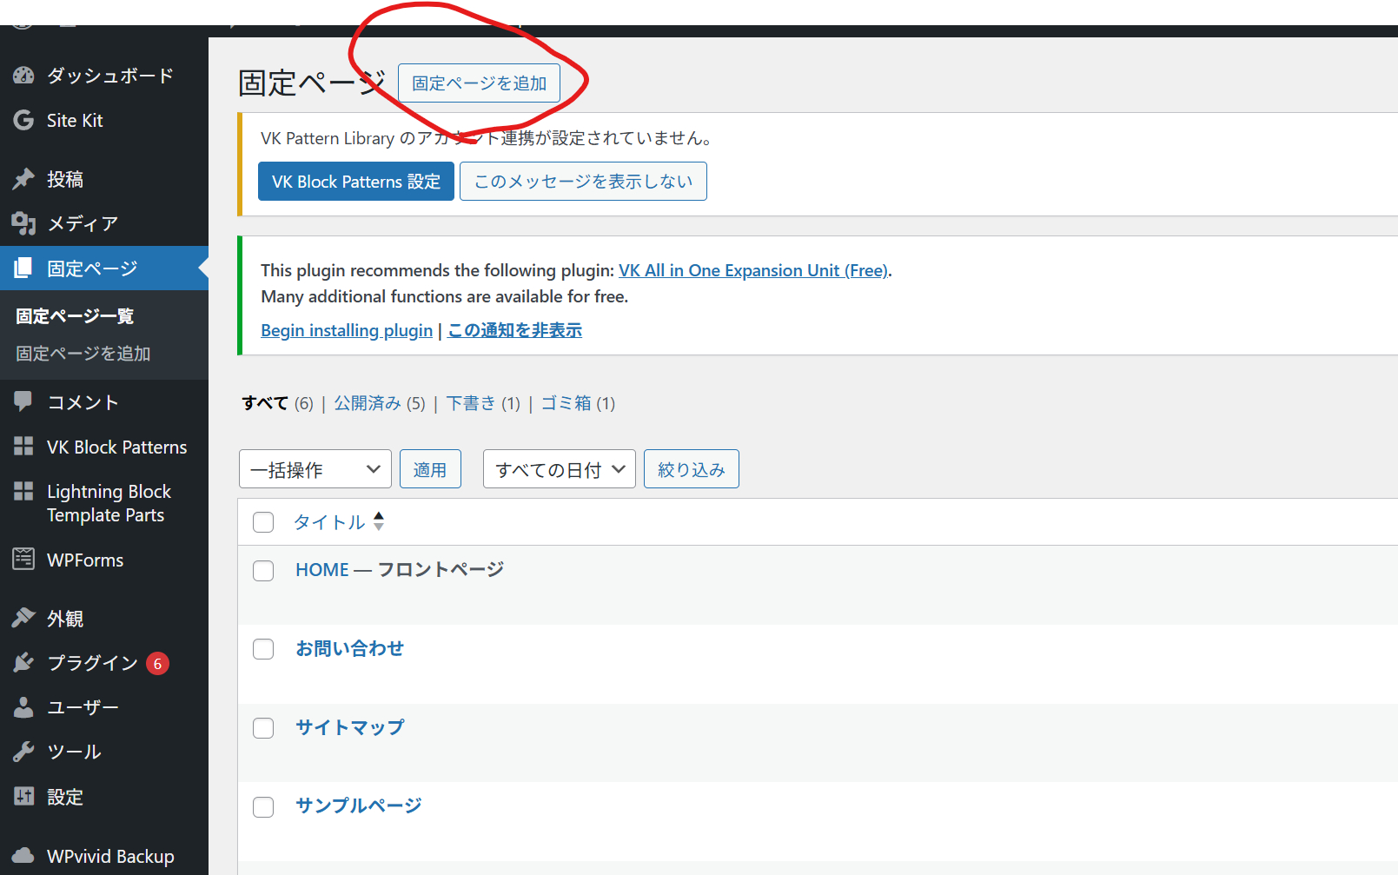Show 下書き (1) drafts filter

pyautogui.click(x=483, y=403)
